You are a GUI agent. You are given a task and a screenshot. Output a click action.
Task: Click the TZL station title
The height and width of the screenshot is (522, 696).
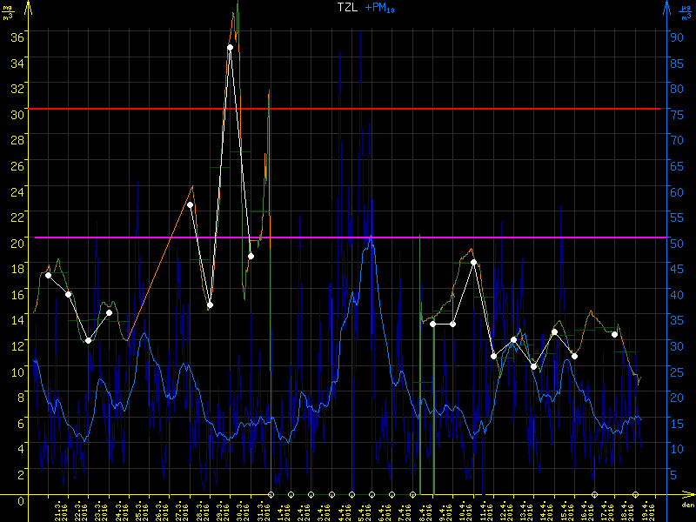(x=348, y=7)
